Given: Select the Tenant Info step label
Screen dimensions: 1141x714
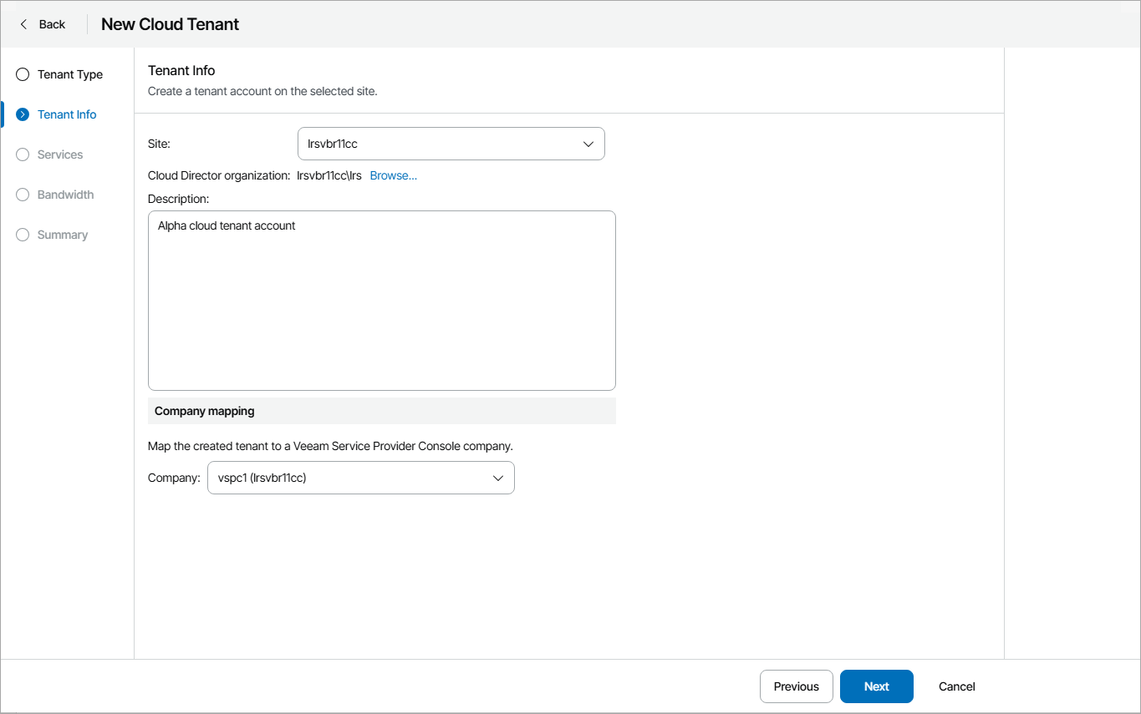Looking at the screenshot, I should point(67,114).
